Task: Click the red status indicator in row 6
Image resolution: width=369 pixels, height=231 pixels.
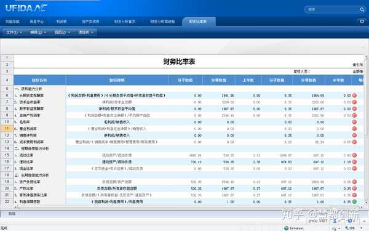Action: click(354, 95)
